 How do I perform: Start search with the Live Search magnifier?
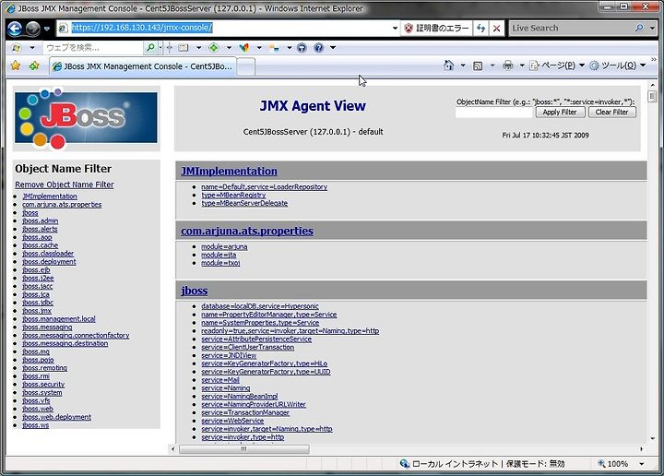coord(639,28)
